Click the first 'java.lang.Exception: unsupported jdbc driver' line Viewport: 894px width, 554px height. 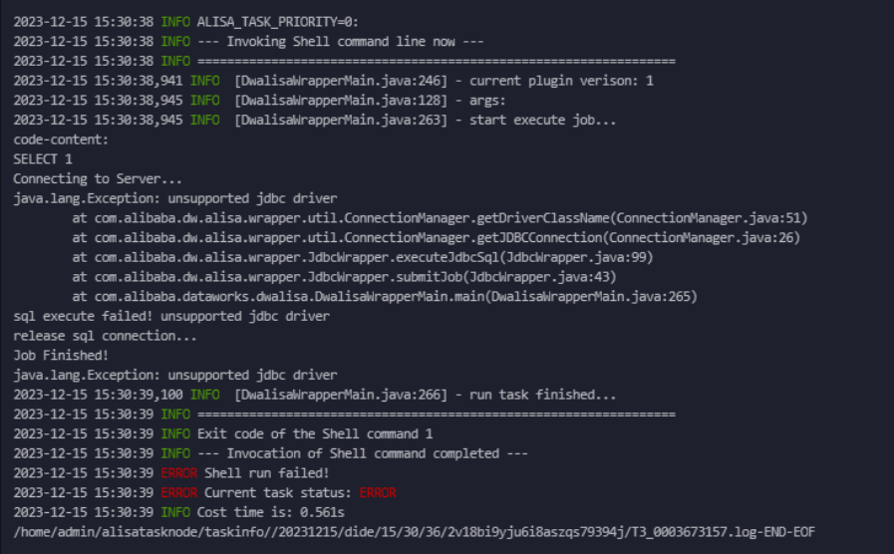pyautogui.click(x=175, y=198)
